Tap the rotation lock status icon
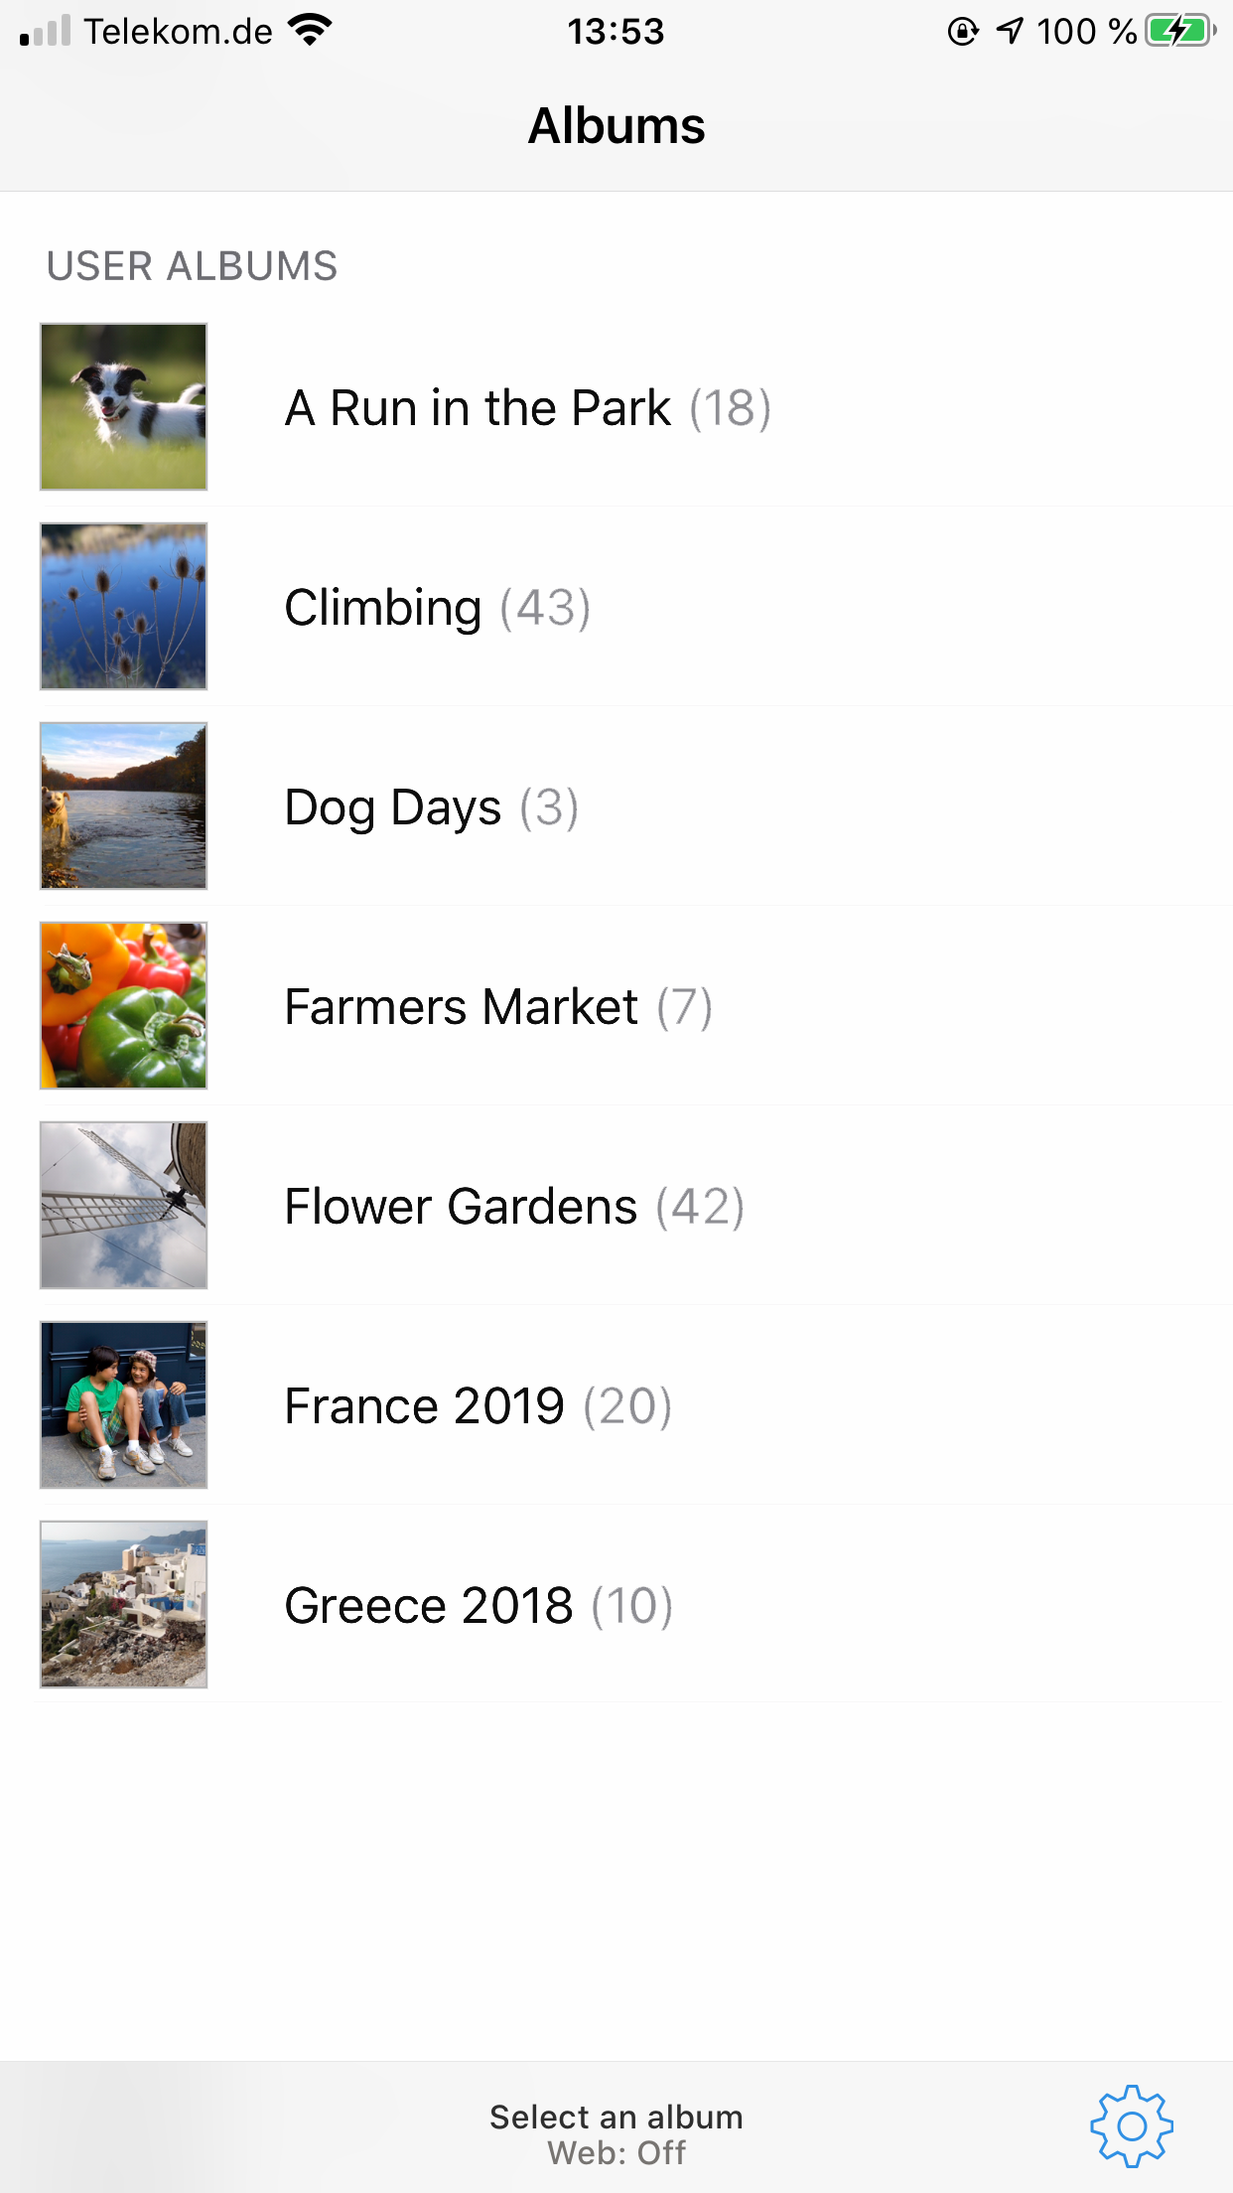Image resolution: width=1233 pixels, height=2193 pixels. click(962, 32)
